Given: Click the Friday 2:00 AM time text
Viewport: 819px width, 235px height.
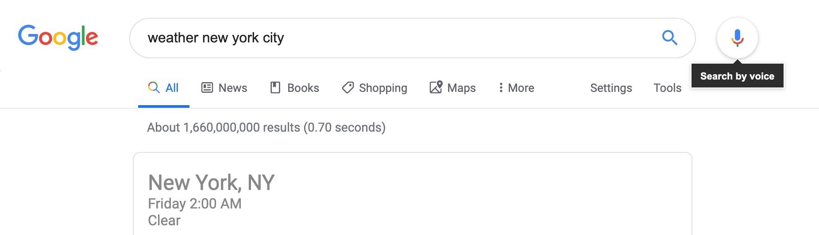Looking at the screenshot, I should (x=195, y=203).
